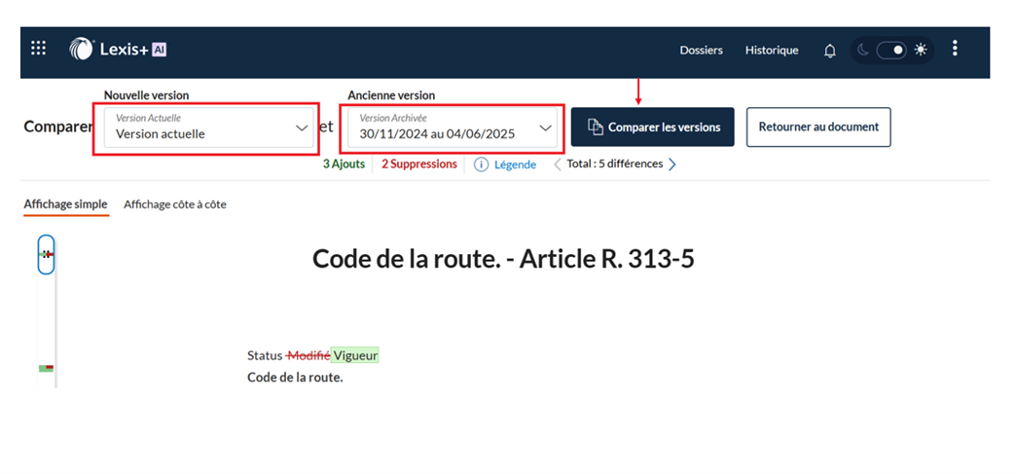This screenshot has width=1016, height=474.
Task: Click the Comparer les versions button
Action: pyautogui.click(x=653, y=128)
